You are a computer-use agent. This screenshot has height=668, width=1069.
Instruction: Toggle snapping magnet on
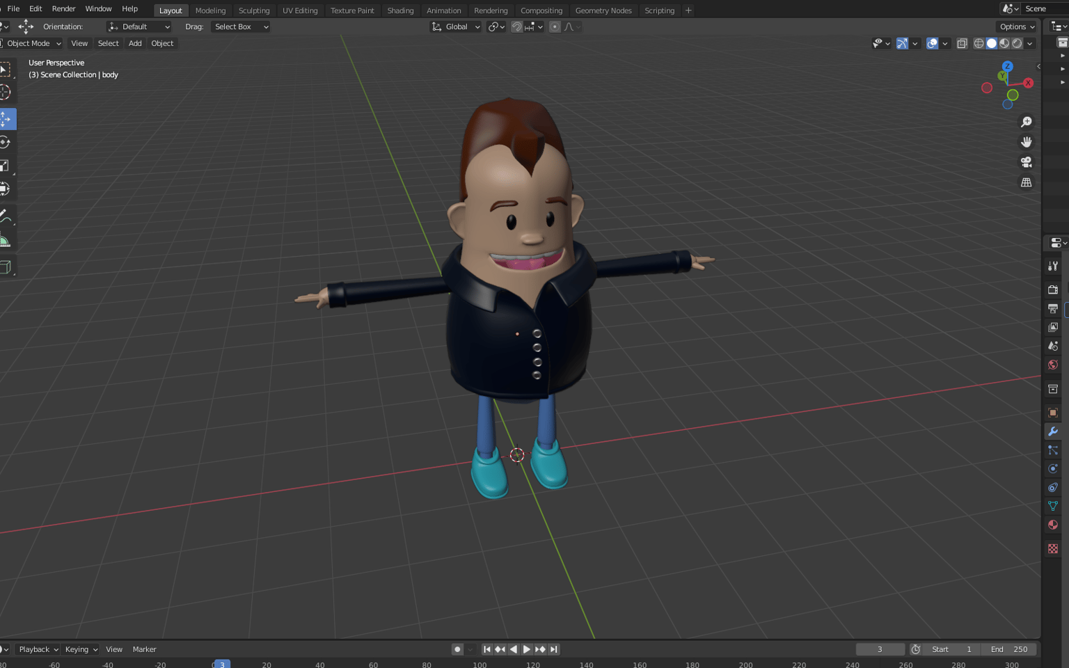(x=516, y=26)
